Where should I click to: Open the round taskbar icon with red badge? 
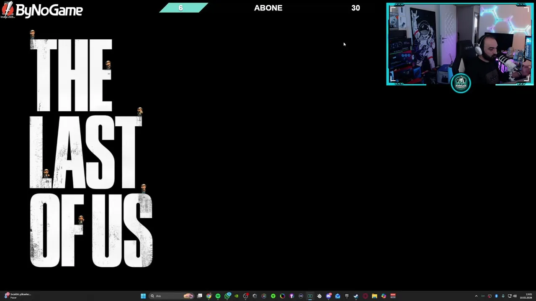pyautogui.click(x=245, y=296)
